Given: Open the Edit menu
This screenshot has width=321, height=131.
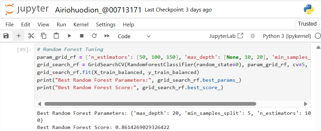Looking at the screenshot, I should [x=25, y=25].
